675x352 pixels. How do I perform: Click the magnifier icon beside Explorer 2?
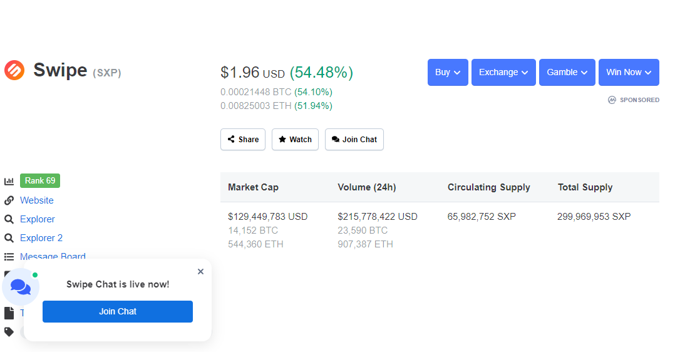pyautogui.click(x=9, y=238)
